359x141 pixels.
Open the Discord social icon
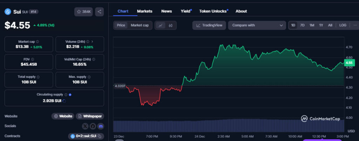101,126
